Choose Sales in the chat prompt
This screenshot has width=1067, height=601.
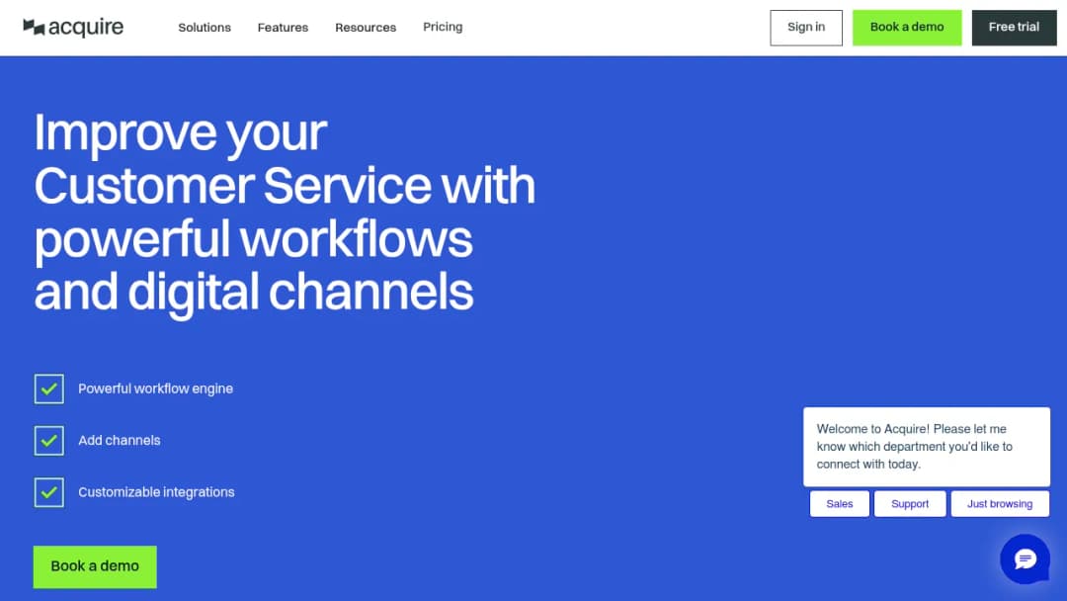(x=840, y=504)
